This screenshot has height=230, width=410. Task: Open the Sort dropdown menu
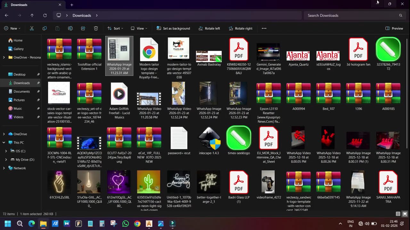[115, 28]
